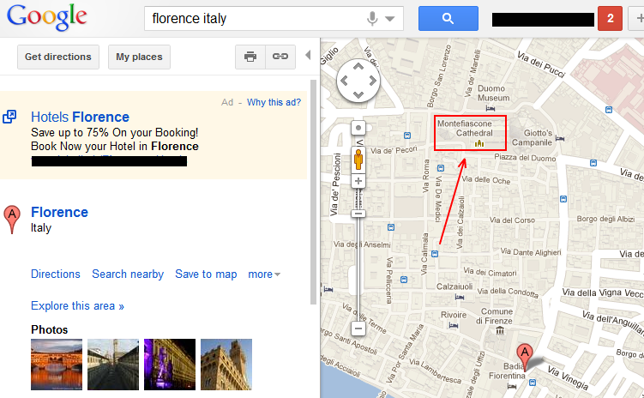Open the My places button
644x398 pixels.
[139, 57]
